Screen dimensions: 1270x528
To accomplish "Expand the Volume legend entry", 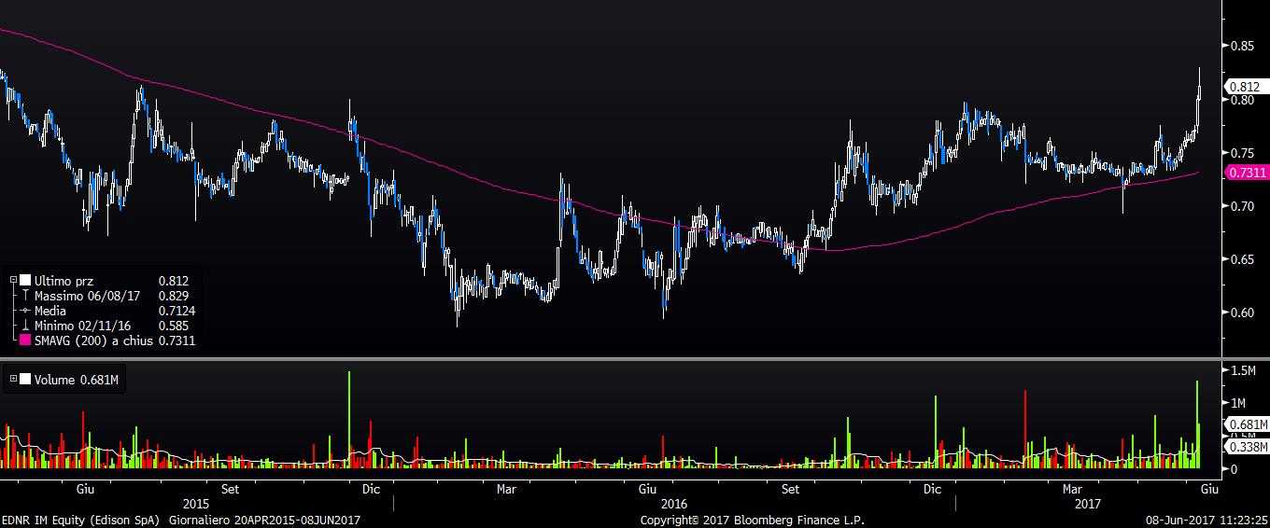I will [x=13, y=379].
